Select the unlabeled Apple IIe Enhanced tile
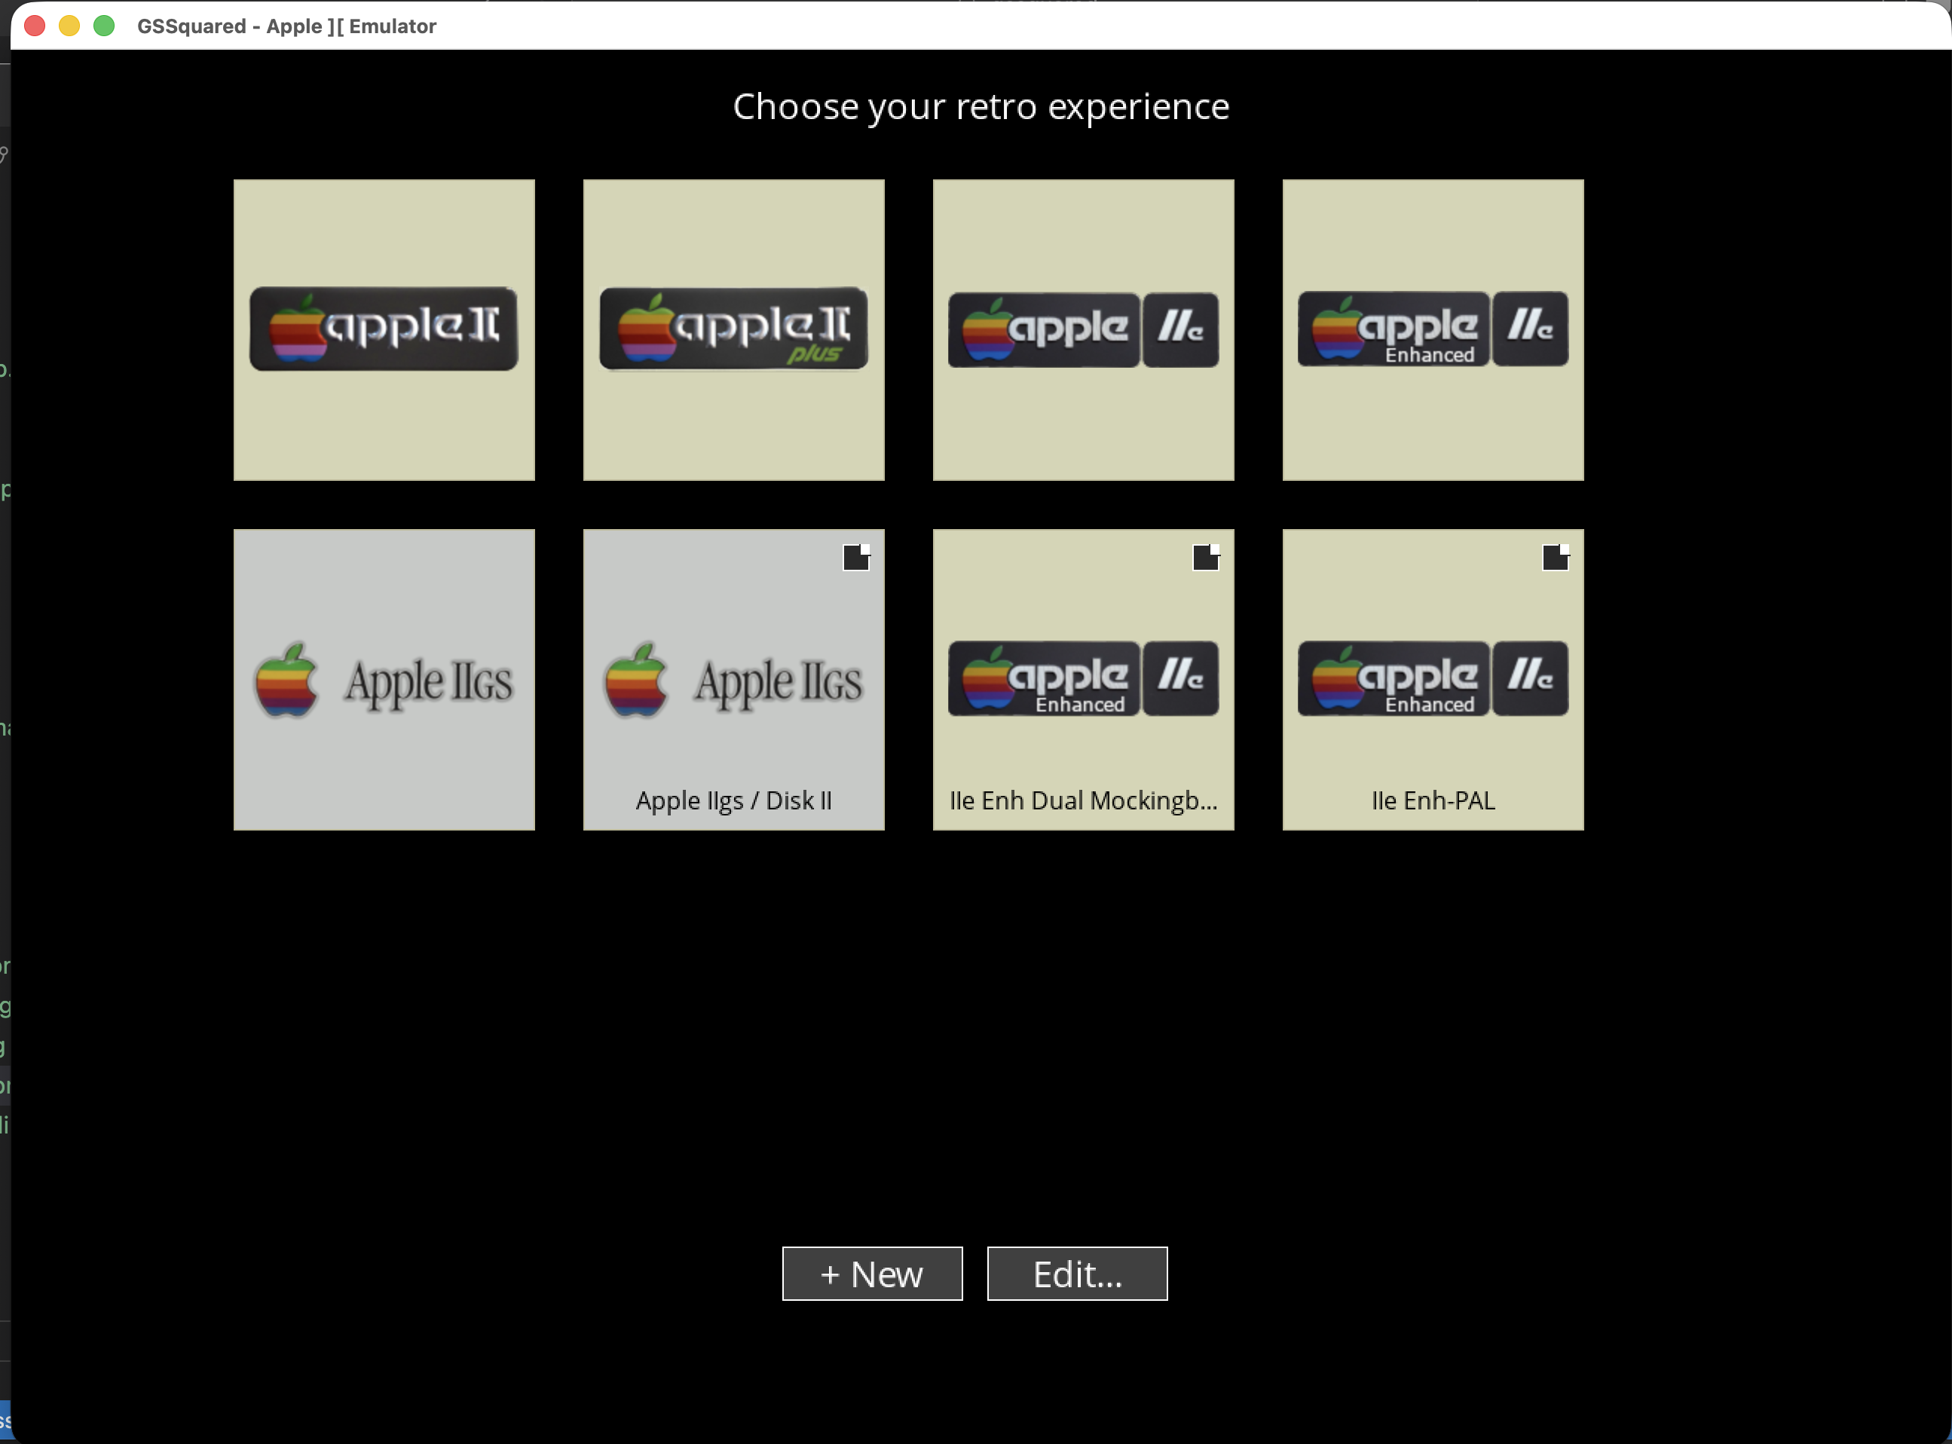The image size is (1952, 1444). pyautogui.click(x=1433, y=329)
